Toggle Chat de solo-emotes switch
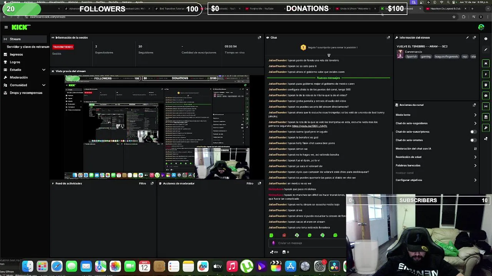This screenshot has width=492, height=276. pyautogui.click(x=474, y=140)
